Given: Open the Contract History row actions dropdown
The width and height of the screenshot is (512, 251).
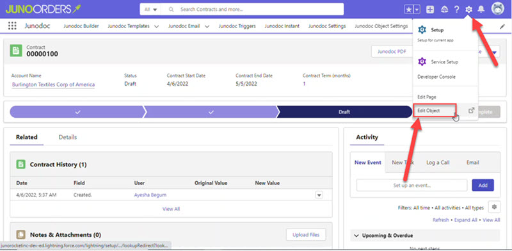Looking at the screenshot, I should [319, 195].
